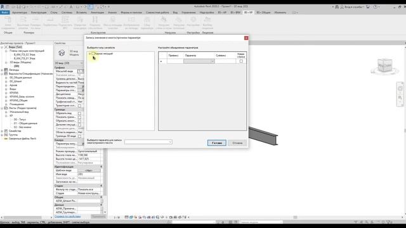Open the Файл ribbon tab
406x228 pixels.
(x=4, y=13)
